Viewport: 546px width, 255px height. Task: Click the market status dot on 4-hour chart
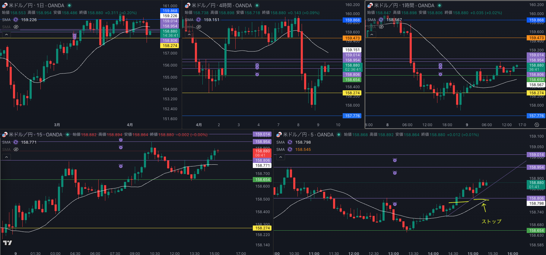click(257, 5)
